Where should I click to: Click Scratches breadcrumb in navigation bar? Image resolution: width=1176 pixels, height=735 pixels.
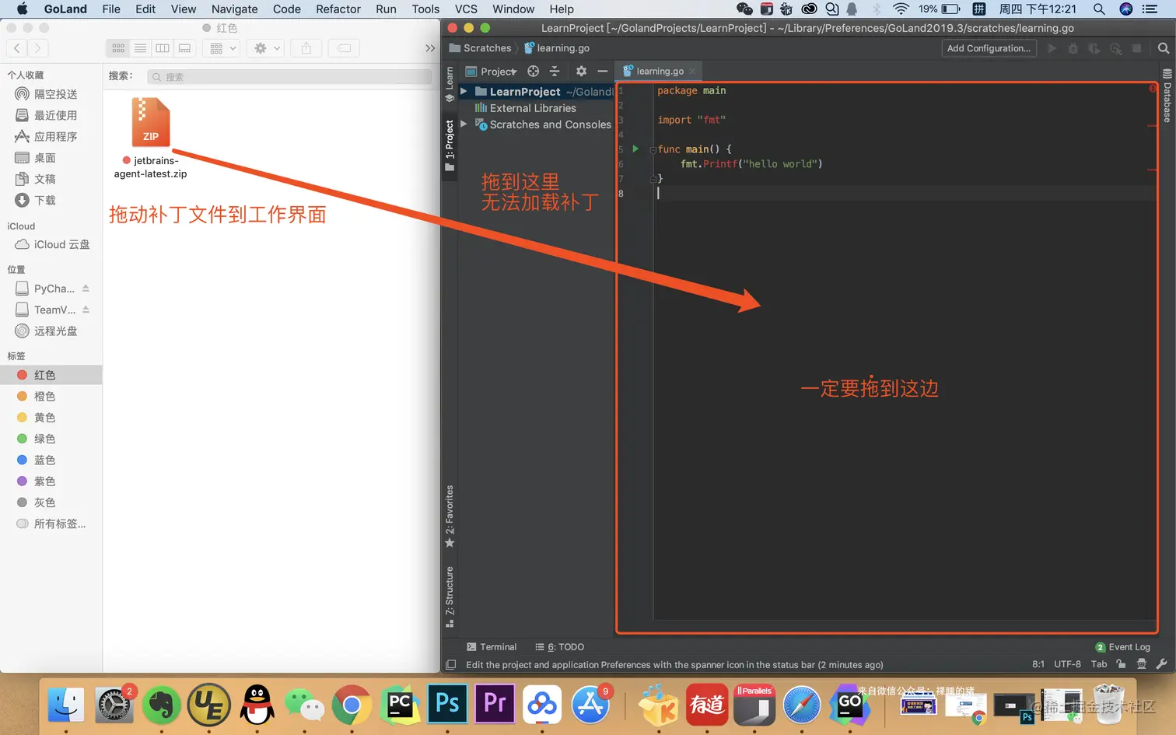(480, 48)
